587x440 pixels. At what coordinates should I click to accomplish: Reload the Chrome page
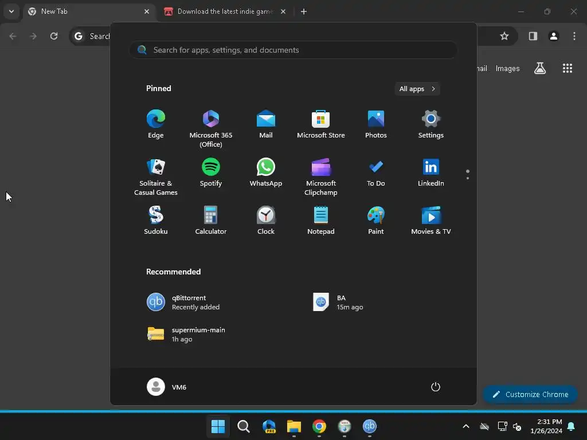[54, 36]
